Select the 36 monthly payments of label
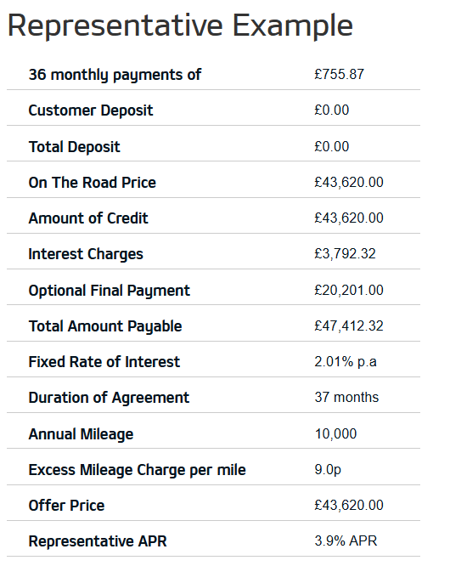This screenshot has height=566, width=450. coord(115,76)
